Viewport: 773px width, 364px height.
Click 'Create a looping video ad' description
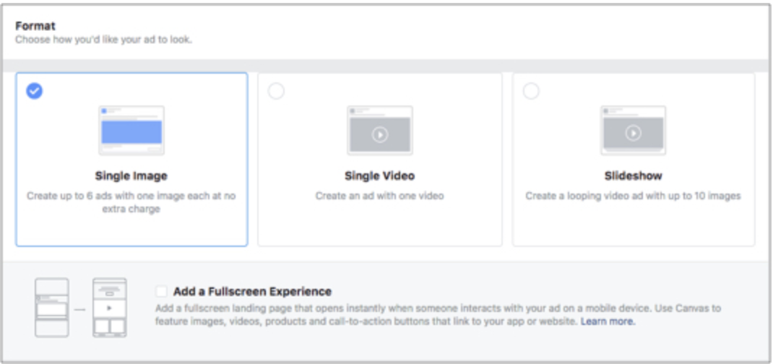click(x=633, y=196)
